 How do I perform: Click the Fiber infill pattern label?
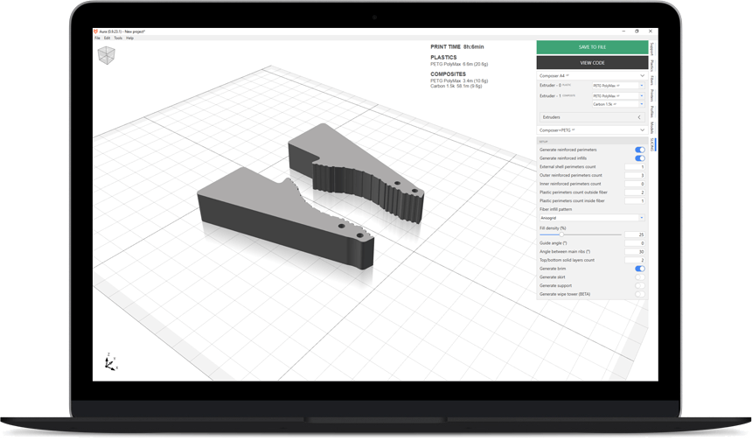(555, 209)
